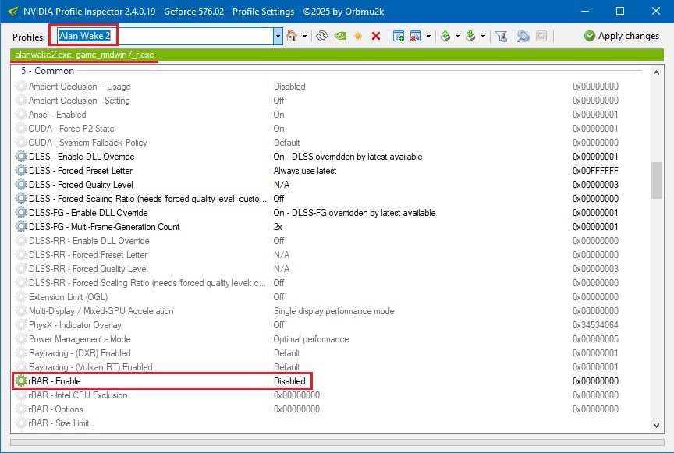Viewport: 674px width, 453px height.
Task: Select 'CUDA - Sysmem Fallback Policy' setting
Action: pos(331,143)
